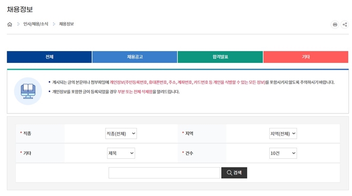The width and height of the screenshot is (352, 196).
Task: Open the 기타 tab
Action: coord(306,57)
